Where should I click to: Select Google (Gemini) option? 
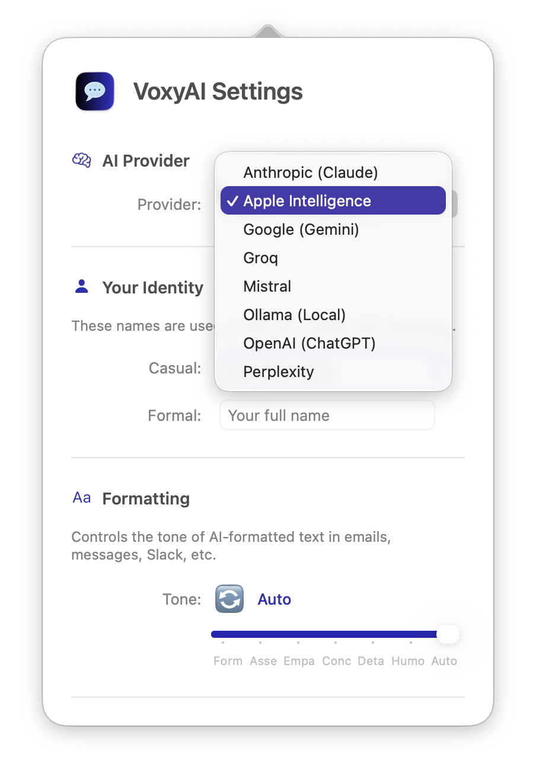click(301, 229)
